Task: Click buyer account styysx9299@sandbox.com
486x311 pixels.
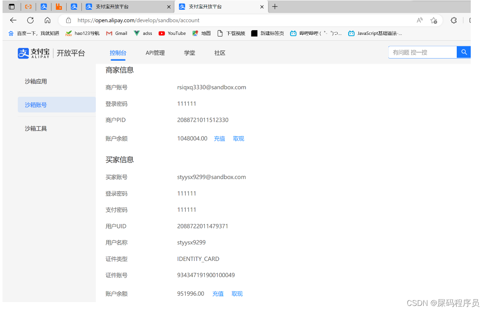Action: click(x=211, y=177)
